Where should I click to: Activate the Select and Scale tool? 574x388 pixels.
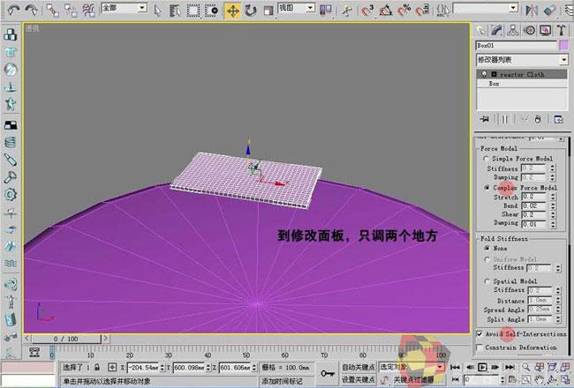[268, 11]
